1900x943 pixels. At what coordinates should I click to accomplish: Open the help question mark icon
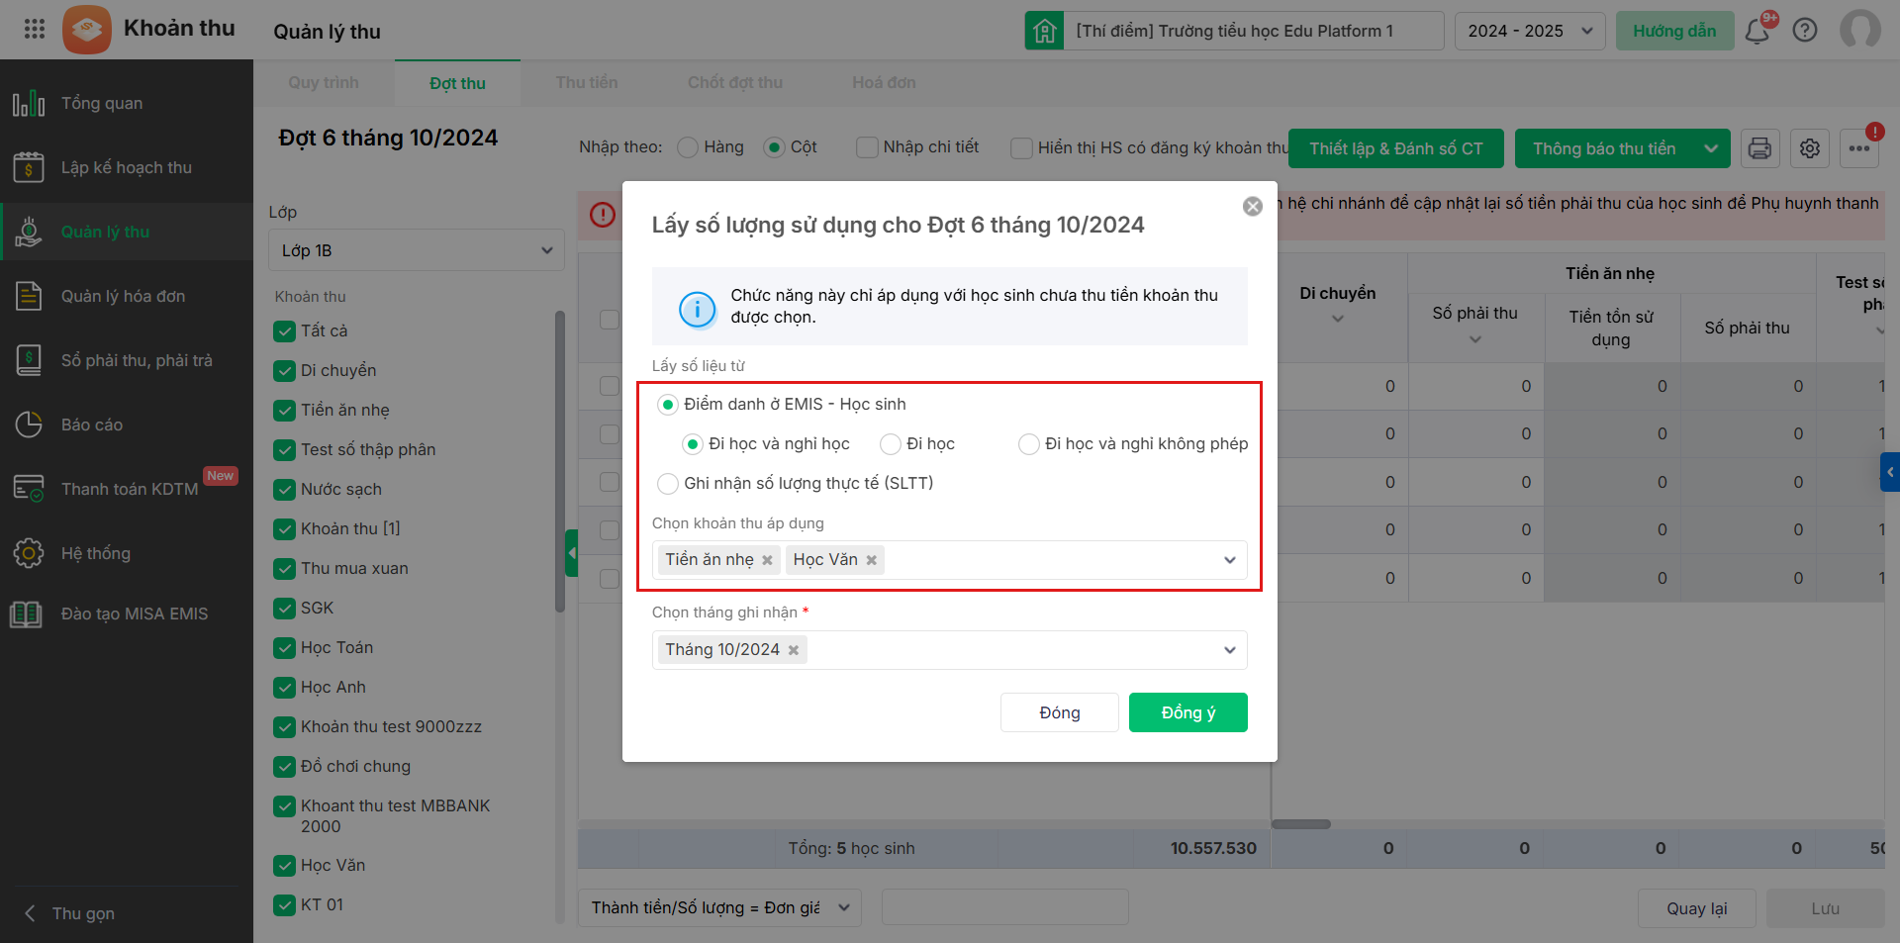tap(1805, 31)
